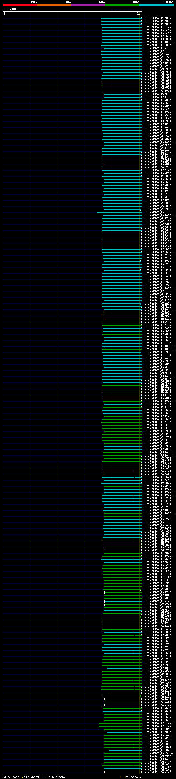Click the orange ~40% identity legend segment
Screen dimensions: 176x779
[x=54, y=5]
